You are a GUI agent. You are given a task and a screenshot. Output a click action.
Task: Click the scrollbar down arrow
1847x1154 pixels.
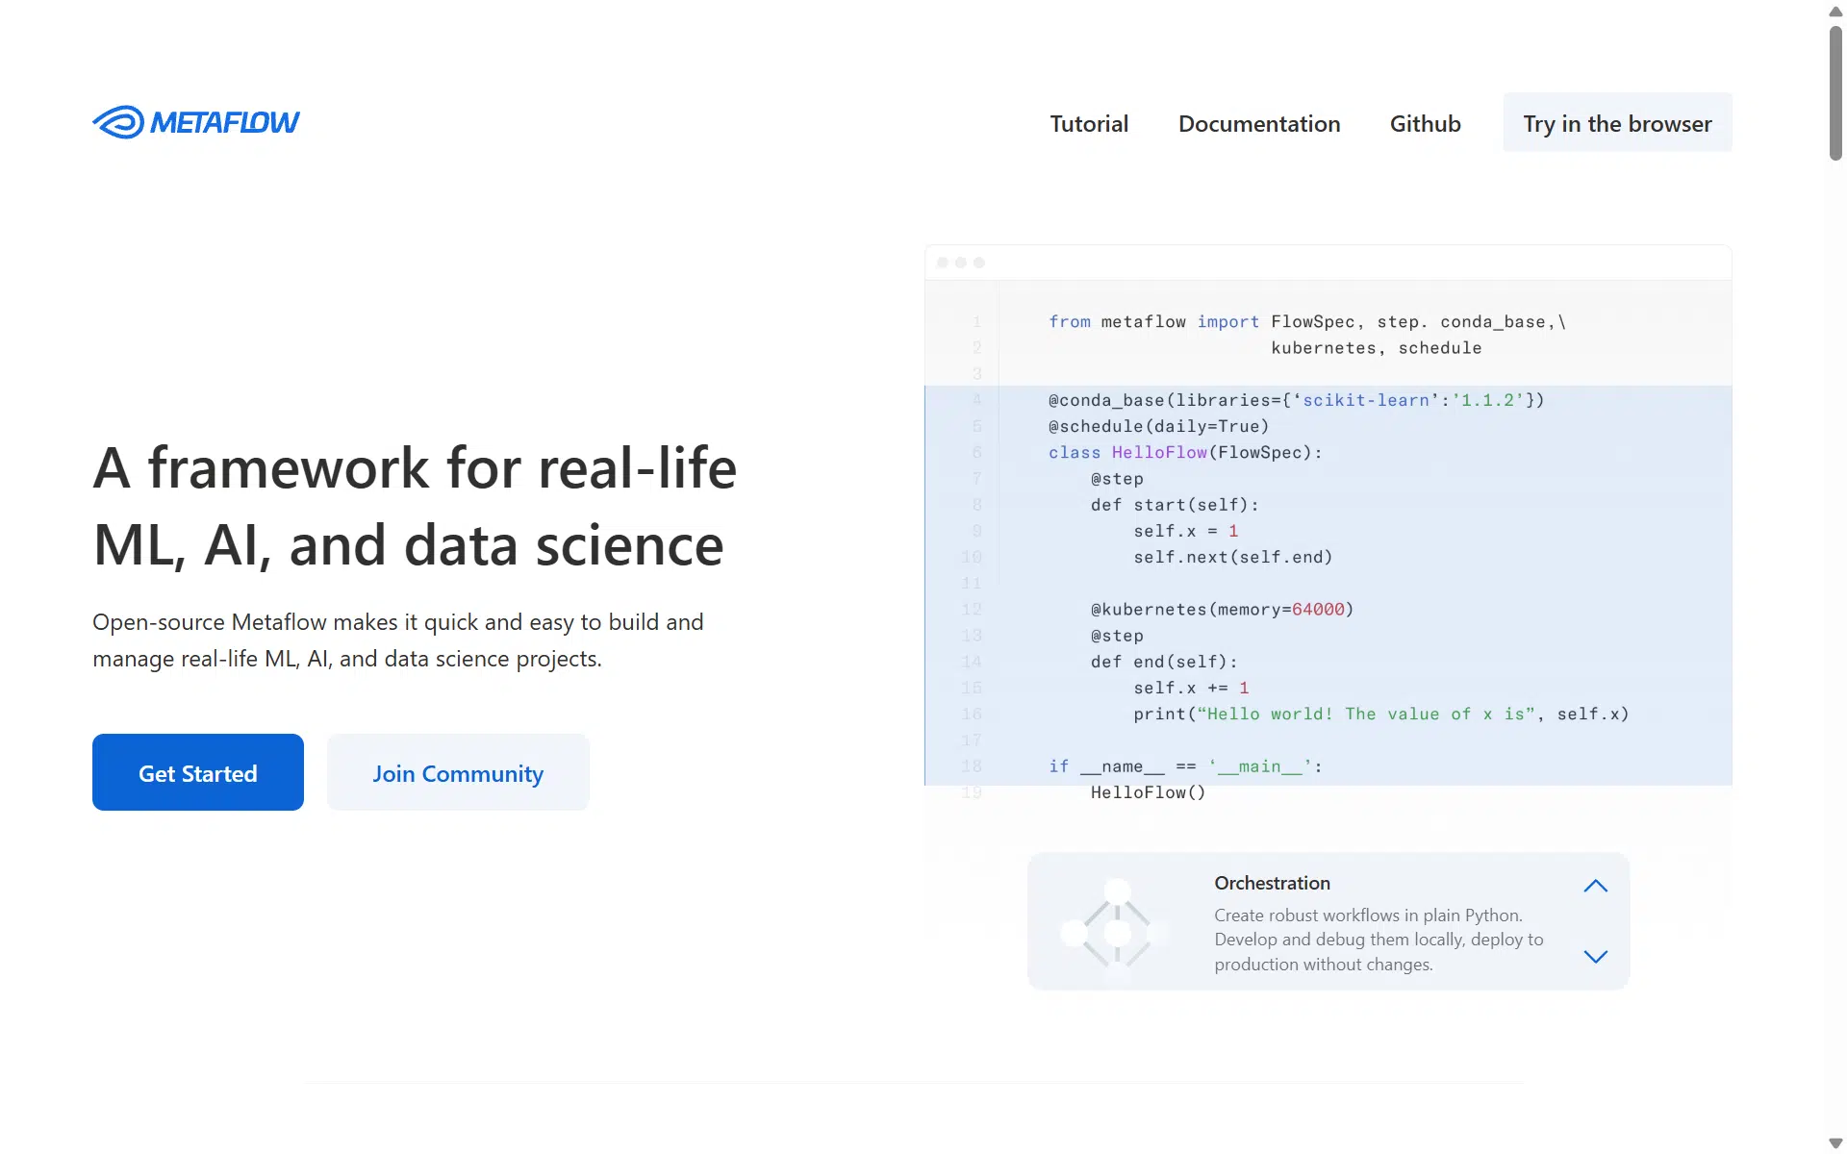1835,1142
